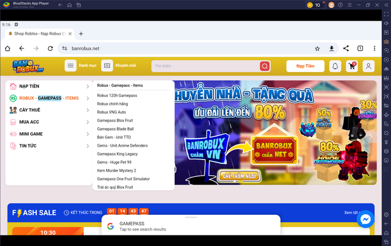The height and width of the screenshot is (246, 391).
Task: Expand the MINI GAME category arrow
Action: 88,134
